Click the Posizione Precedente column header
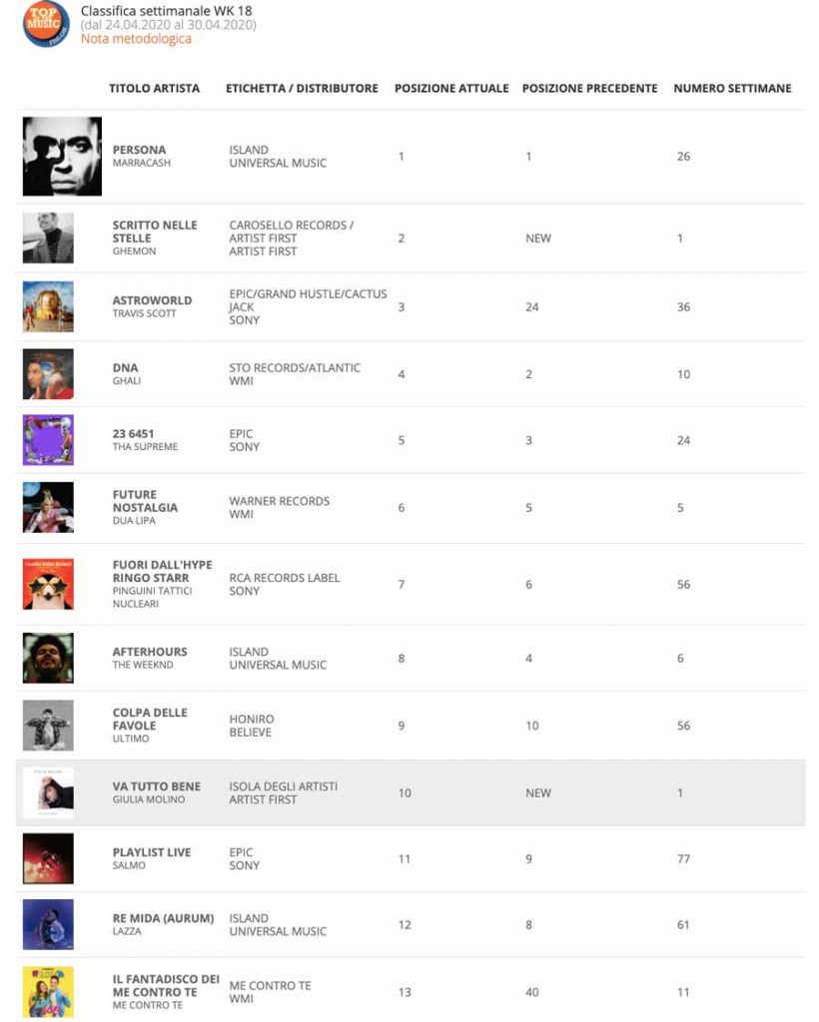Viewport: 819px width, 1022px height. (589, 88)
